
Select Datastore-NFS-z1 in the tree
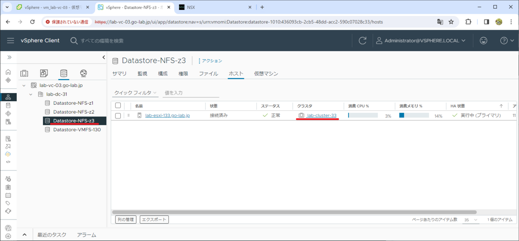pyautogui.click(x=73, y=103)
